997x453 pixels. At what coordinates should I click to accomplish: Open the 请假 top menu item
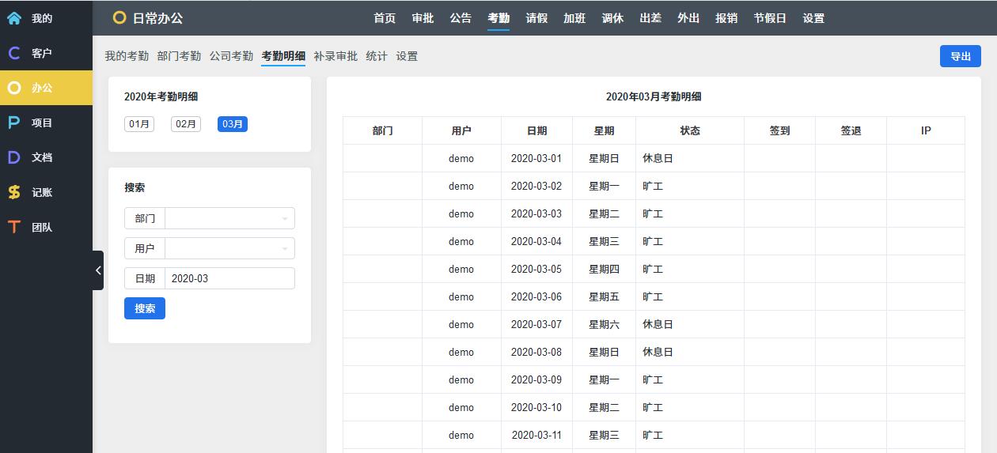coord(536,18)
